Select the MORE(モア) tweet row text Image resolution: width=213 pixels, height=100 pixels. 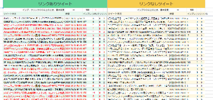(x=34, y=89)
